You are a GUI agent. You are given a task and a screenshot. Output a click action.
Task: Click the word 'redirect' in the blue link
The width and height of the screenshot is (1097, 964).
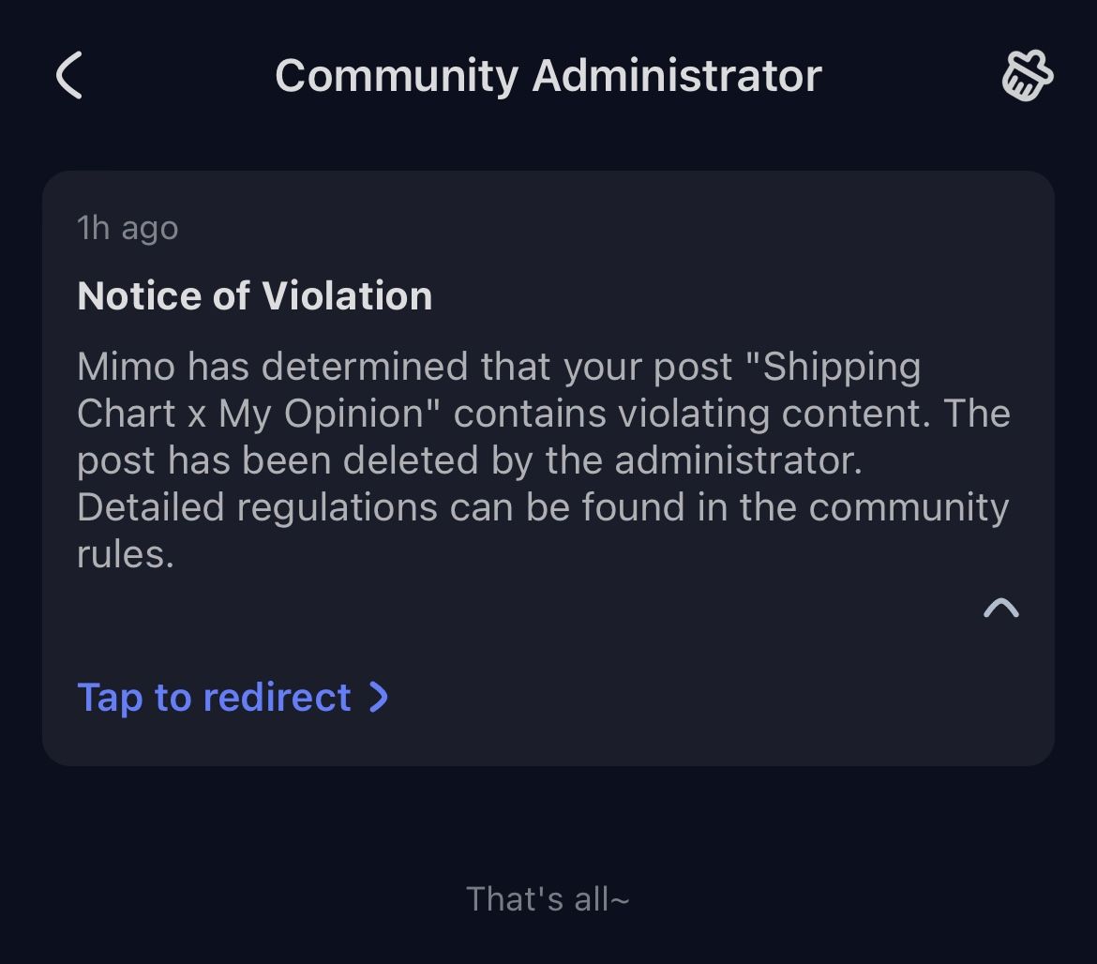pos(277,698)
